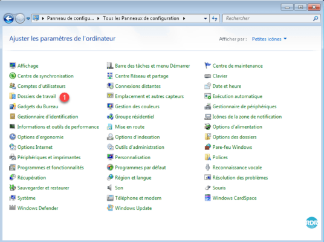Open the Dossiers de travail folder icon
The image size is (324, 242).
(x=13, y=96)
